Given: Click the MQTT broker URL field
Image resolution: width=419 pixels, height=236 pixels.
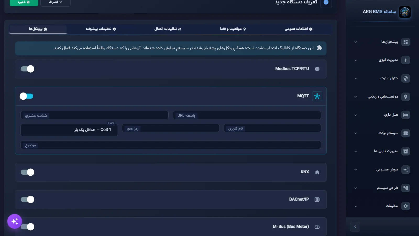Looking at the screenshot, I should click(x=247, y=115).
